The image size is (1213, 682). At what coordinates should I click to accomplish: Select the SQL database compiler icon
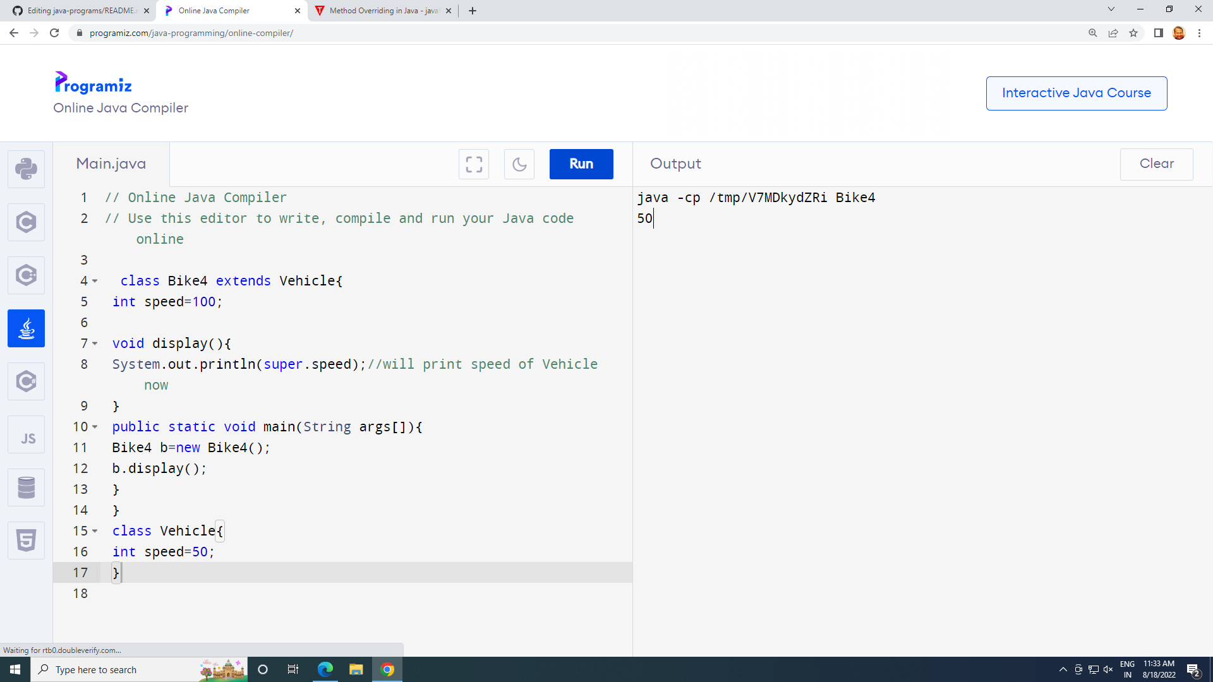tap(26, 487)
